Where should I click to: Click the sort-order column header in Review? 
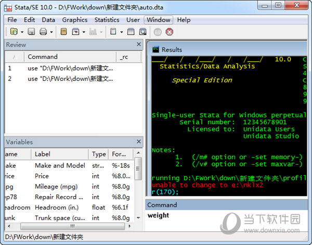[15, 57]
